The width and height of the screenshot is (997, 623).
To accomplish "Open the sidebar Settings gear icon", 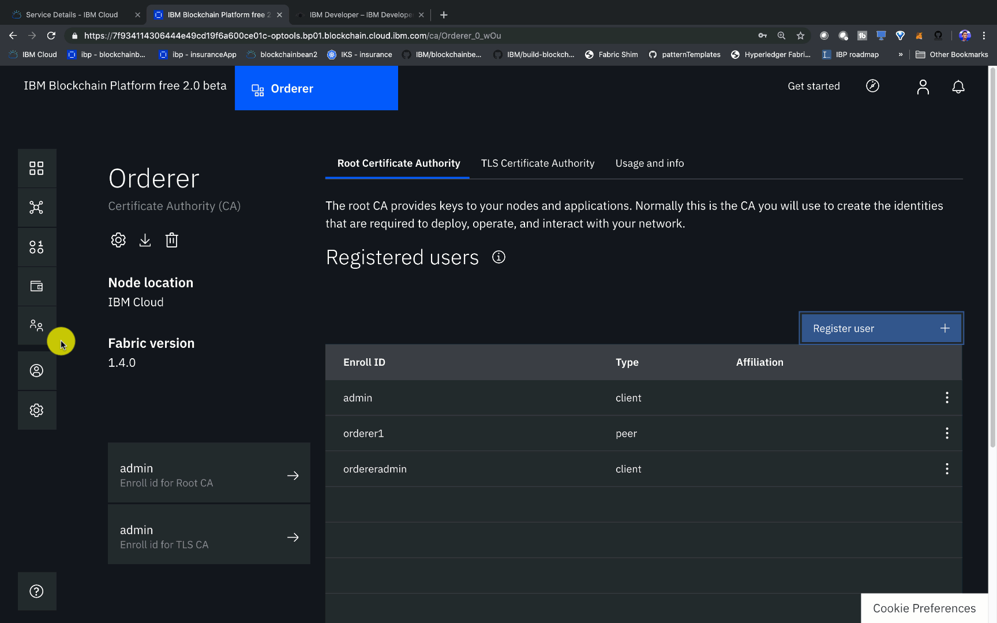I will point(36,410).
